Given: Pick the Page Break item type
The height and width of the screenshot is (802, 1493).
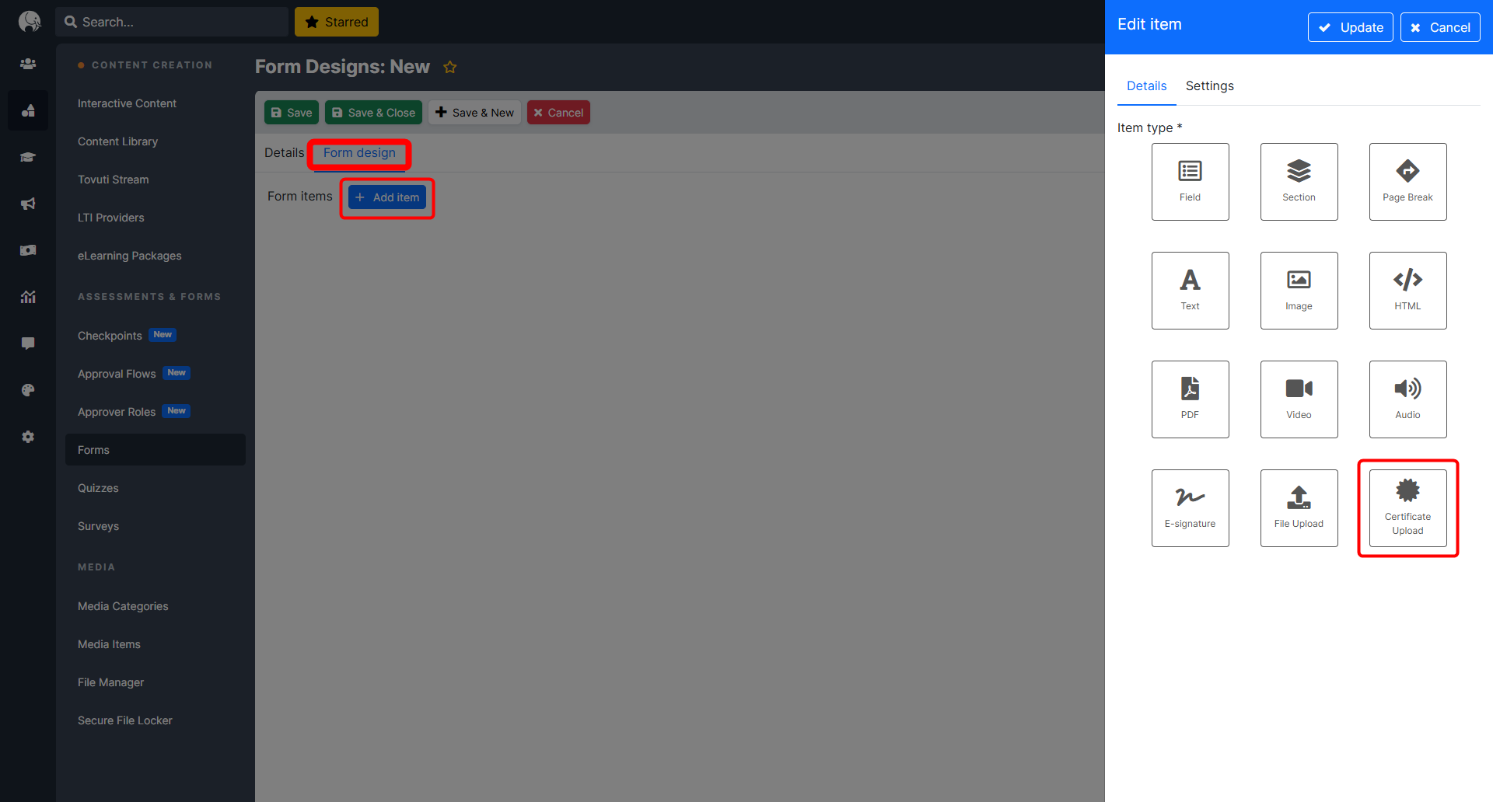Looking at the screenshot, I should [x=1407, y=182].
